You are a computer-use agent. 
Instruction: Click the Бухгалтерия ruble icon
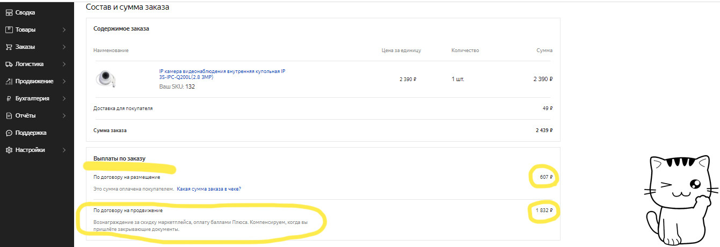(x=9, y=98)
